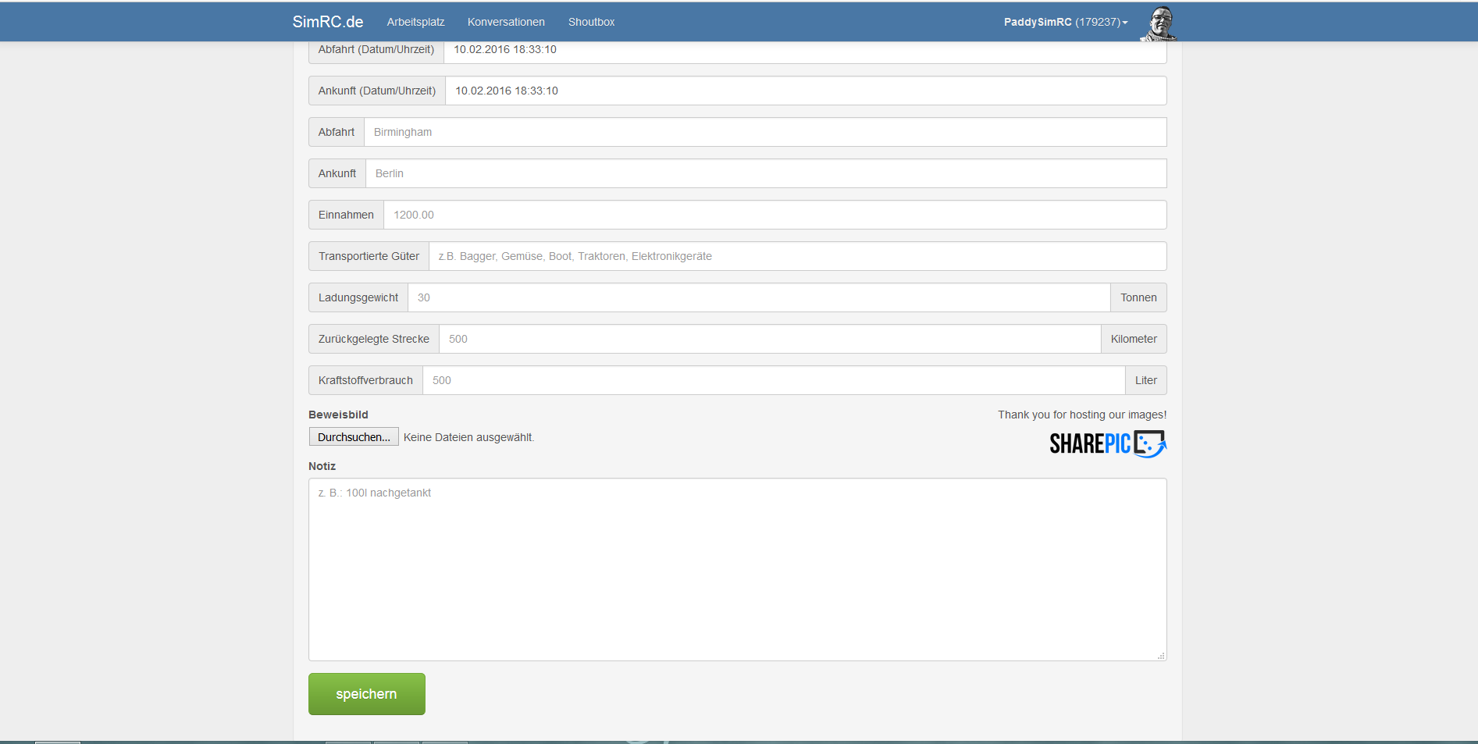1478x744 pixels.
Task: Click the user avatar picture
Action: (x=1159, y=23)
